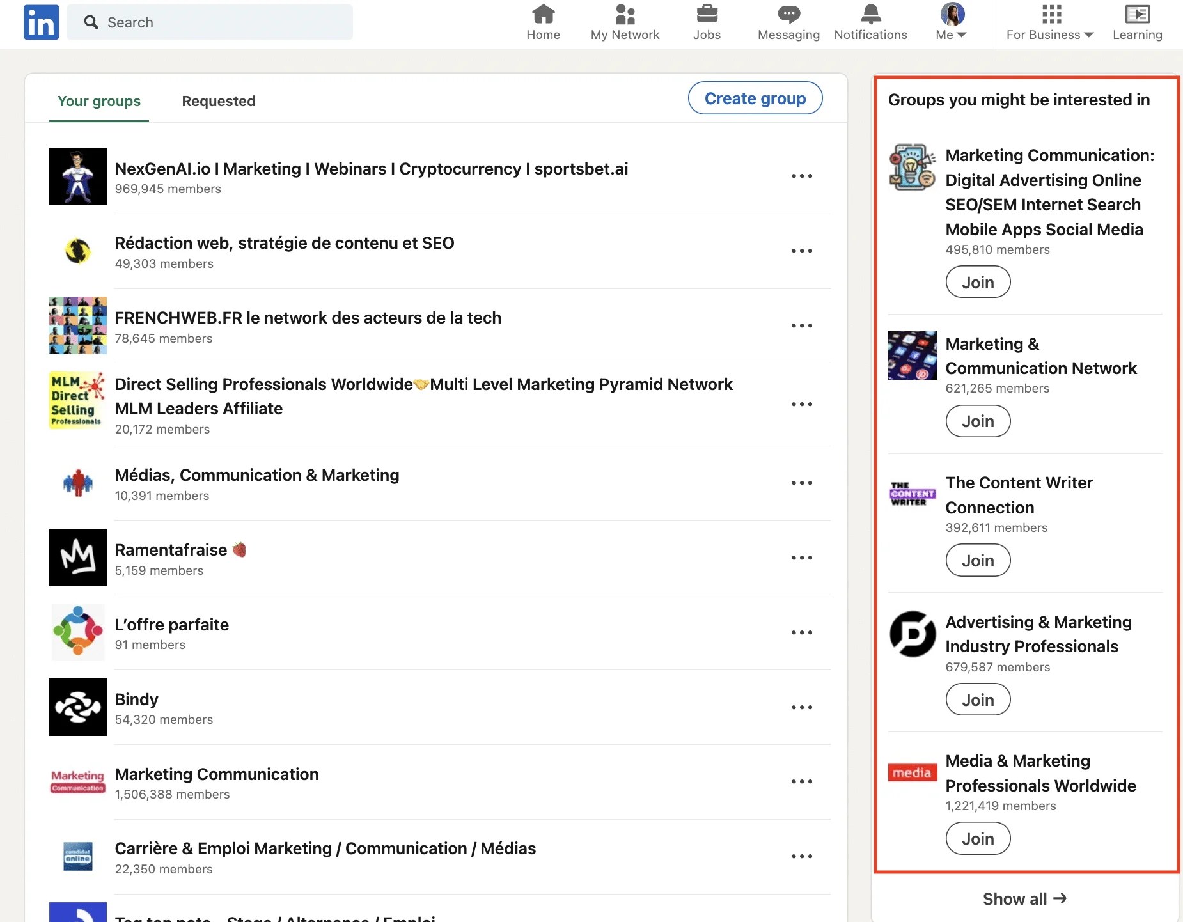Open the Ramentafraise group logo
Viewport: 1183px width, 922px height.
point(78,558)
